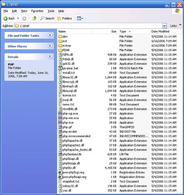Click the green Back arrow icon

click(x=5, y=18)
